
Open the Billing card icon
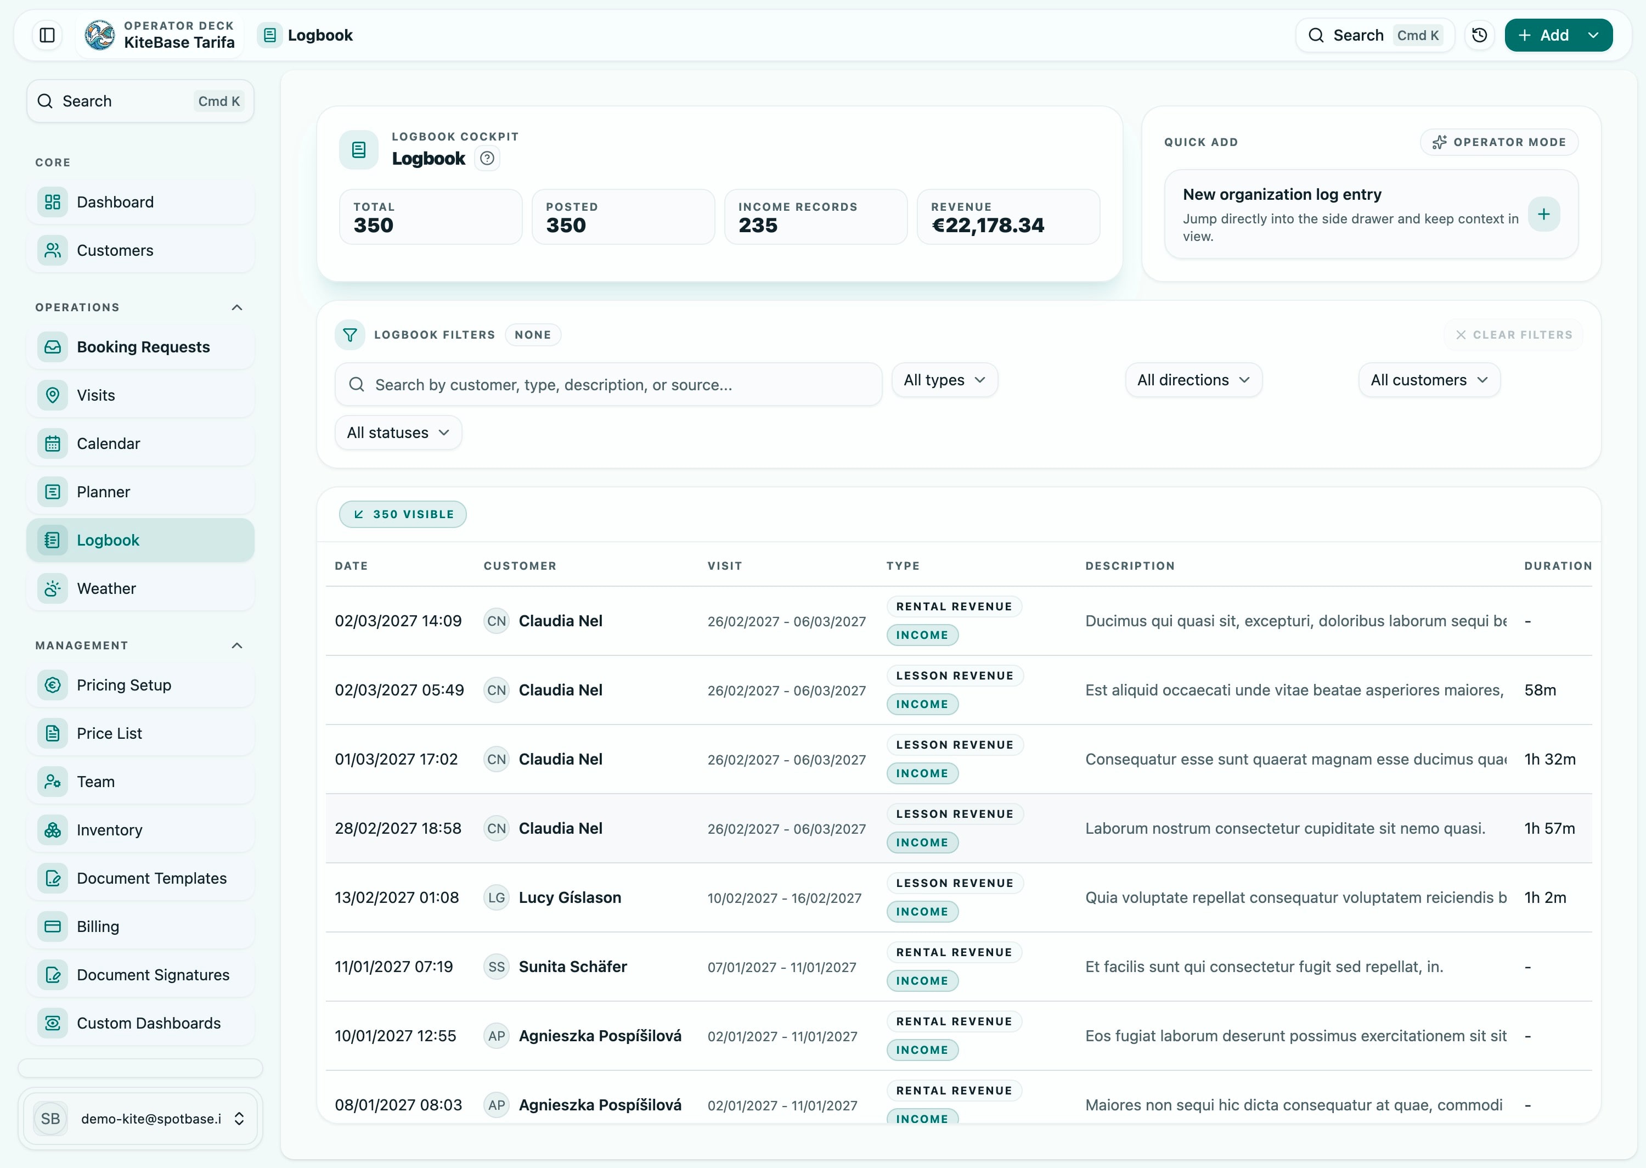point(52,926)
